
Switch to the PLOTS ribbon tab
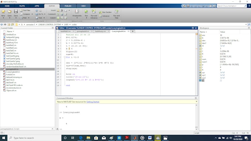(x=22, y=6)
